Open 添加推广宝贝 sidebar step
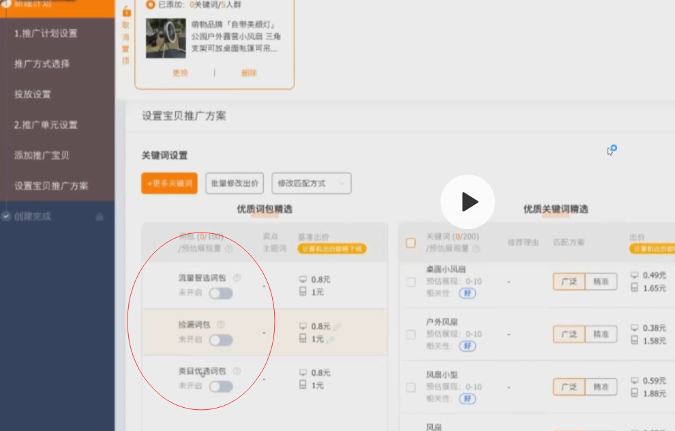 (x=42, y=155)
